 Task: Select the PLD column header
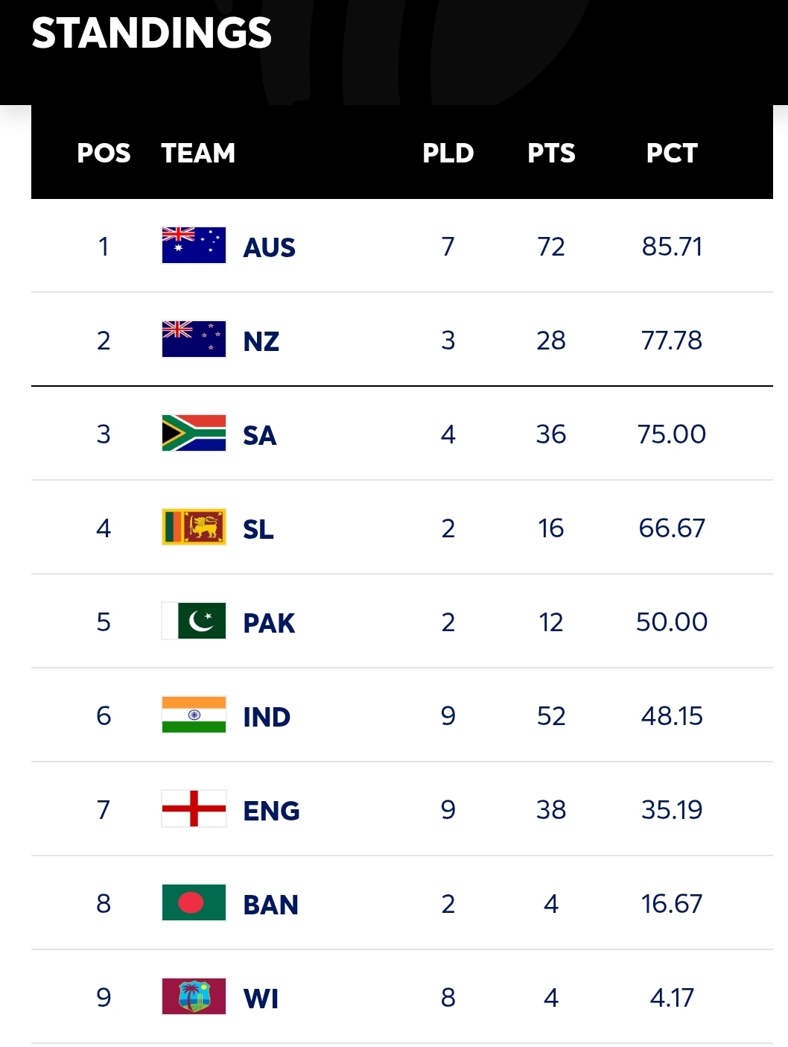[x=448, y=153]
